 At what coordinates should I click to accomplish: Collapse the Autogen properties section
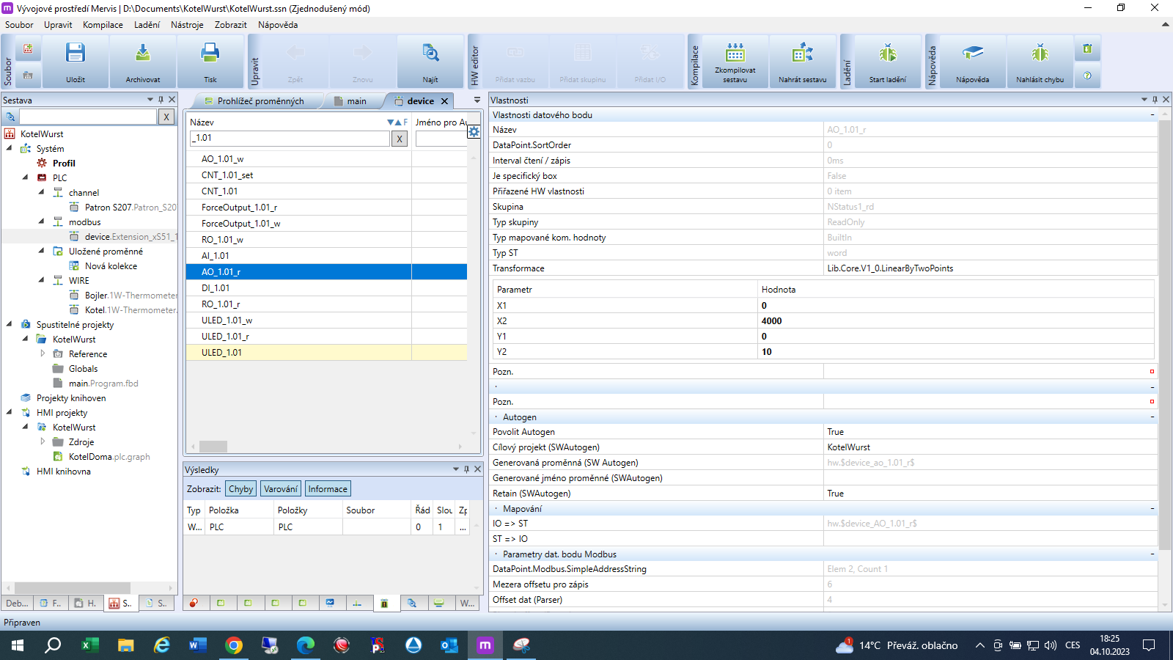[1152, 417]
